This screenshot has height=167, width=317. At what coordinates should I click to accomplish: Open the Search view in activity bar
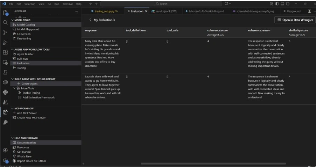[x=5, y=22]
